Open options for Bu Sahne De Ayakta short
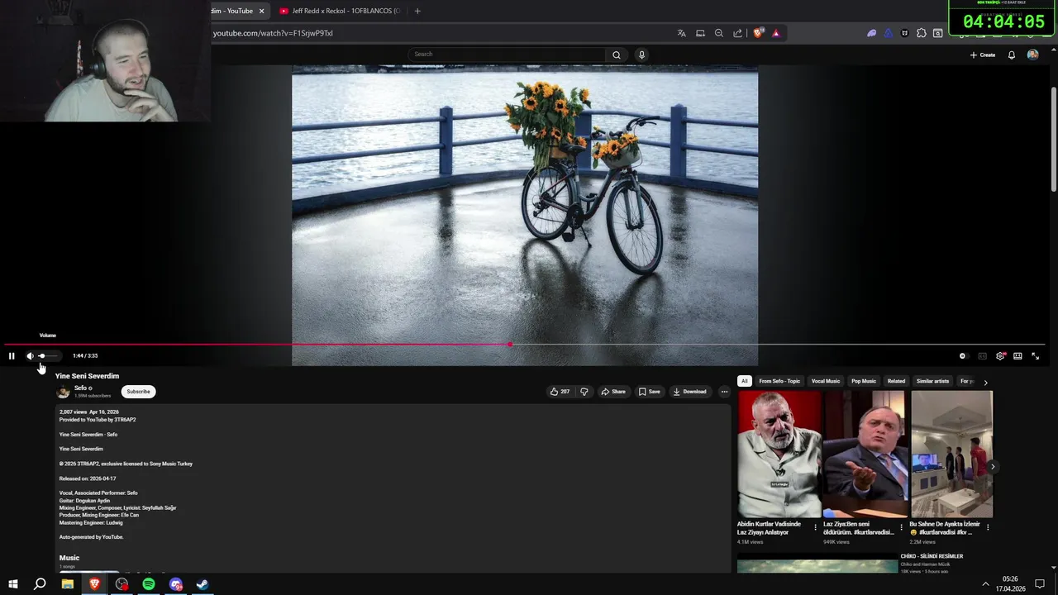Viewport: 1058px width, 595px height. click(x=988, y=527)
